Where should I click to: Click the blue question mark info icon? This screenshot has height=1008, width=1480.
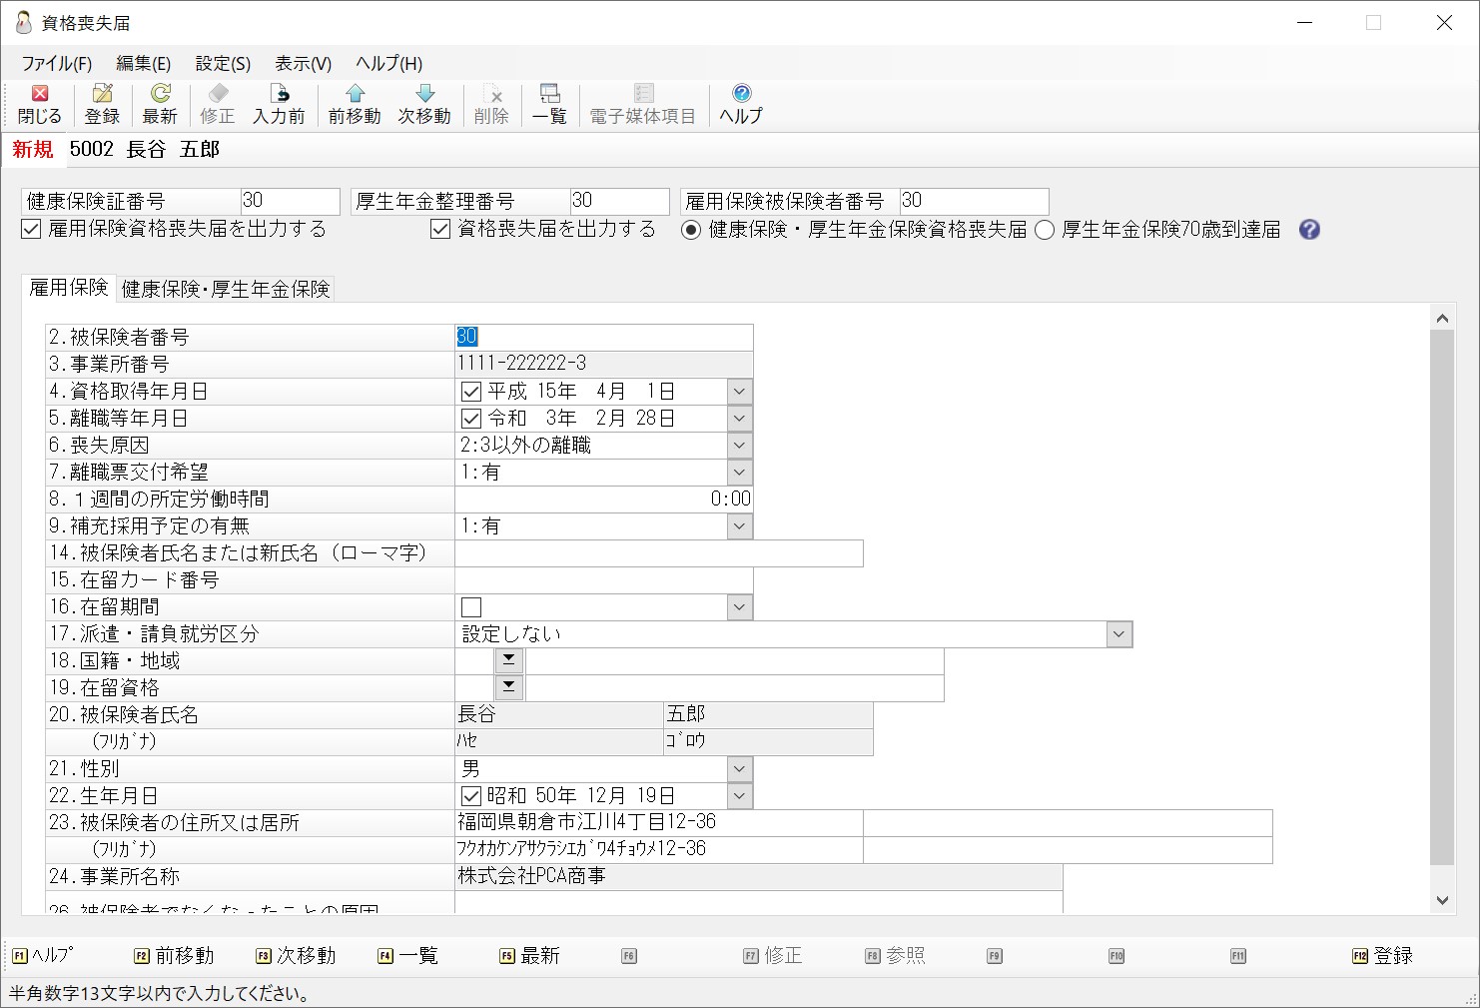(x=1309, y=230)
